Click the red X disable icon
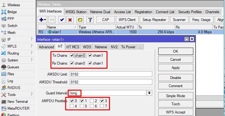The image size is (225, 116). click(x=70, y=20)
